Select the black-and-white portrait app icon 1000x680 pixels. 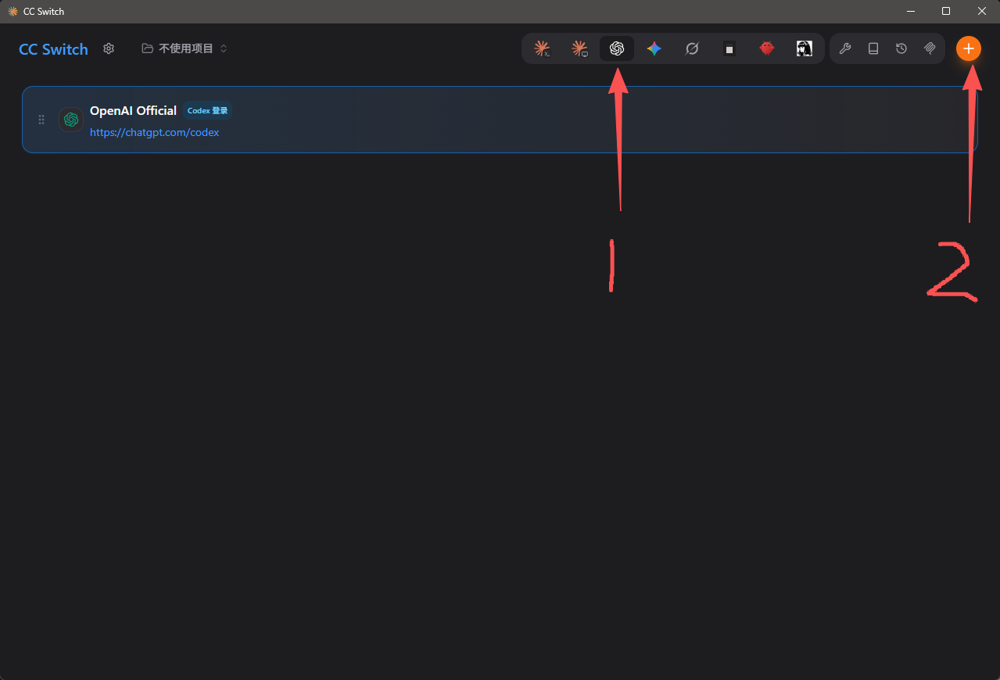[805, 48]
